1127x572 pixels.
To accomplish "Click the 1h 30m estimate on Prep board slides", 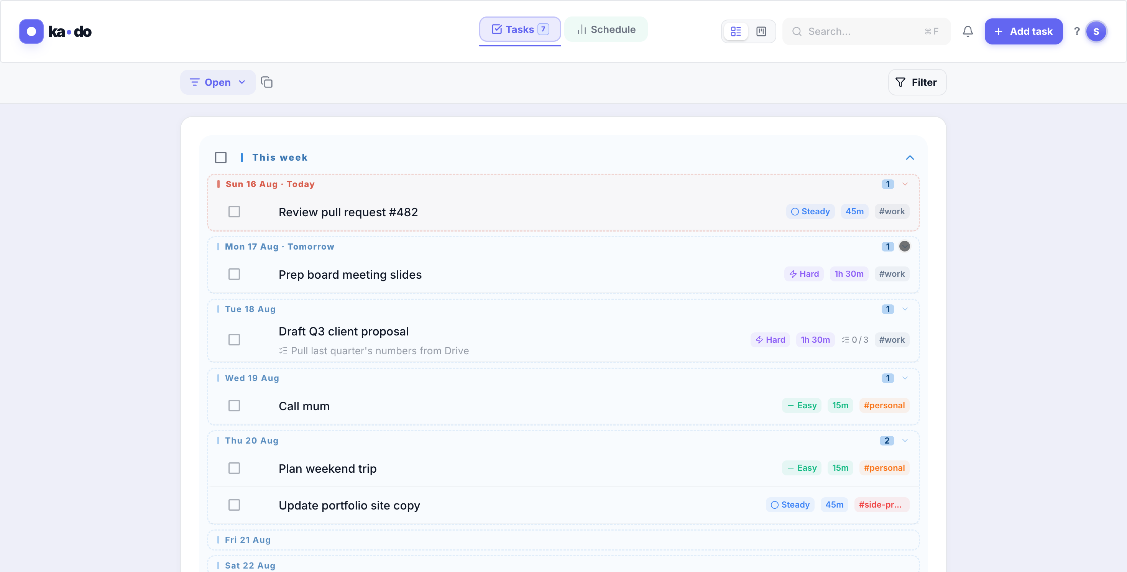I will point(849,274).
